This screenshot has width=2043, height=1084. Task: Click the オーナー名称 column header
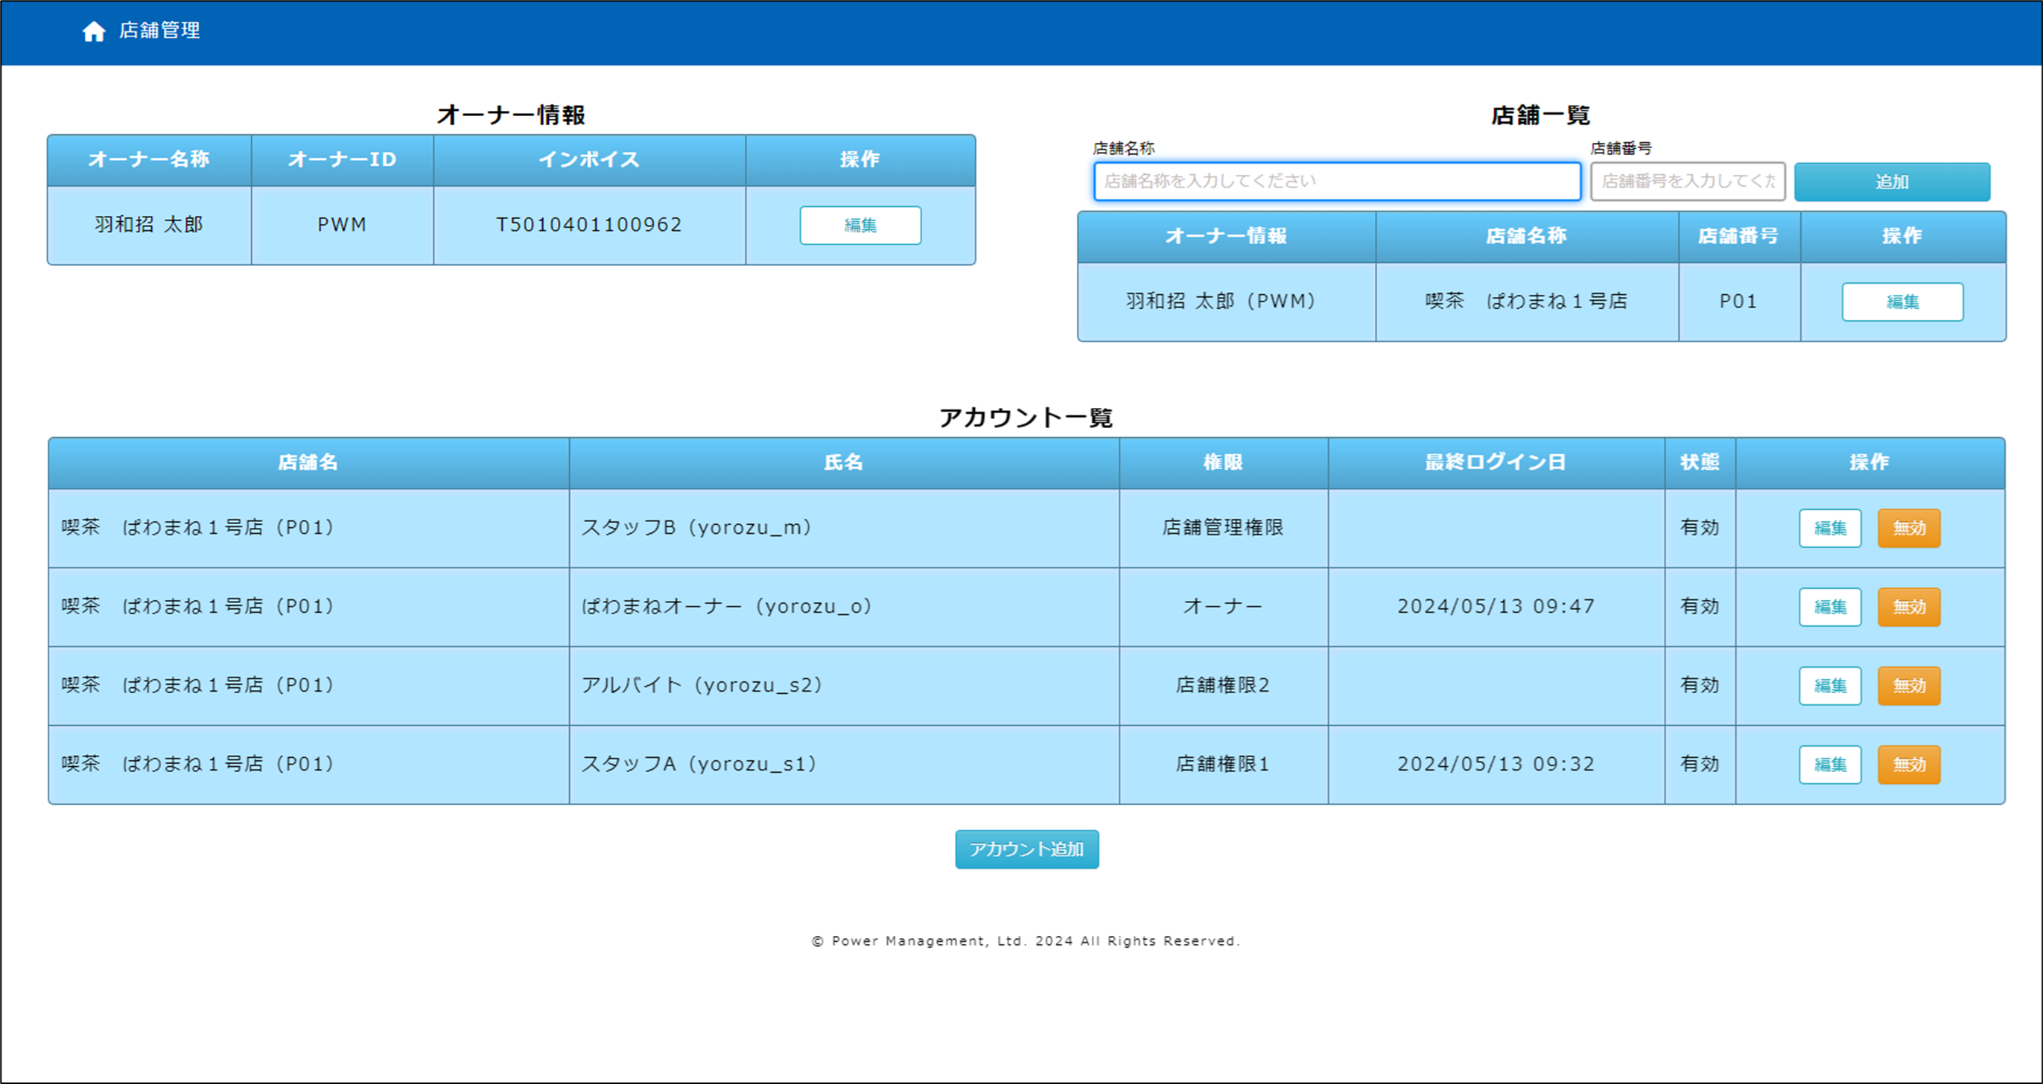149,159
